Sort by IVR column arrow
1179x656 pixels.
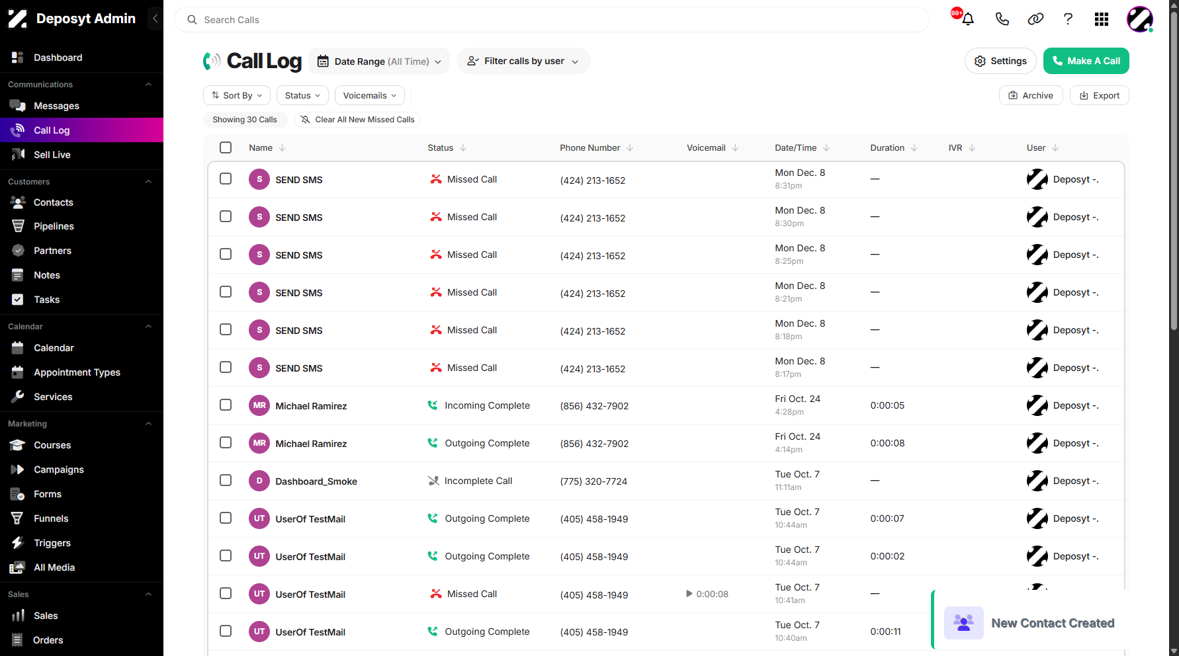point(972,147)
